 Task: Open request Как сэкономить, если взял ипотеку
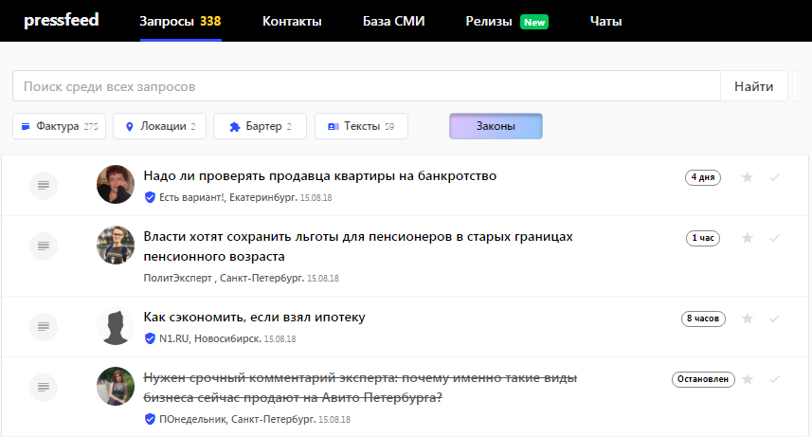coord(254,317)
